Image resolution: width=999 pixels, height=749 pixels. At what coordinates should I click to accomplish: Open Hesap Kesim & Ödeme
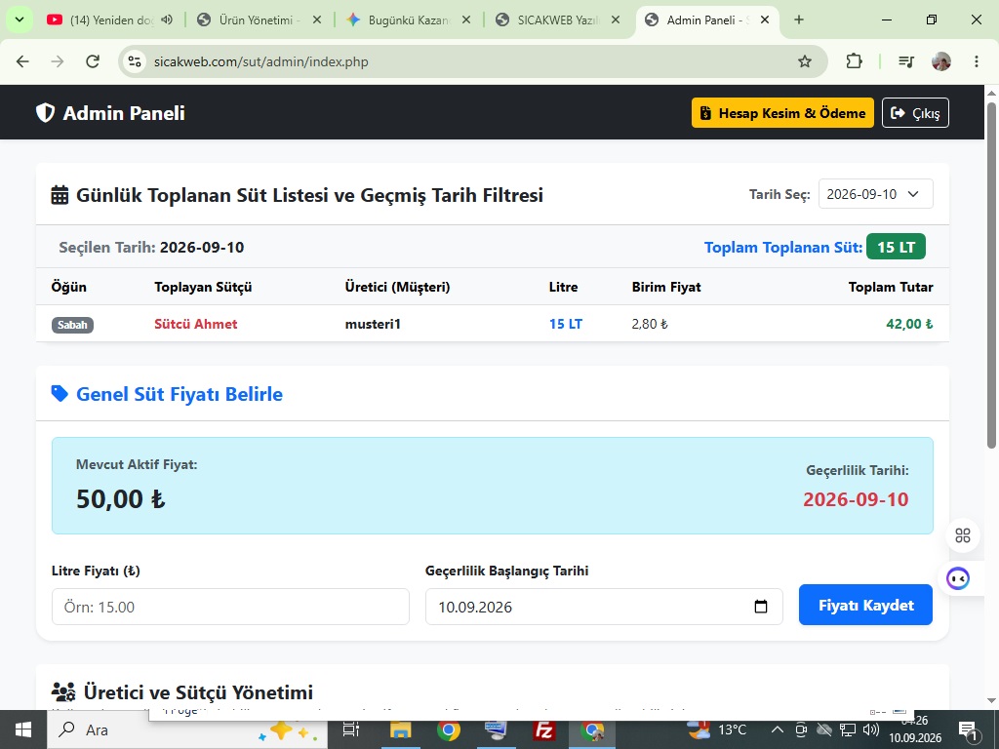pyautogui.click(x=782, y=113)
